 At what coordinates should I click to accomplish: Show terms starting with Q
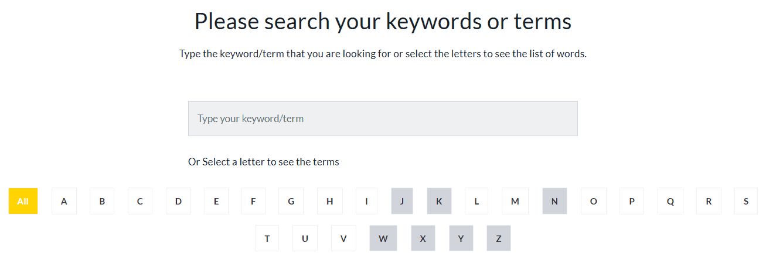coord(670,201)
